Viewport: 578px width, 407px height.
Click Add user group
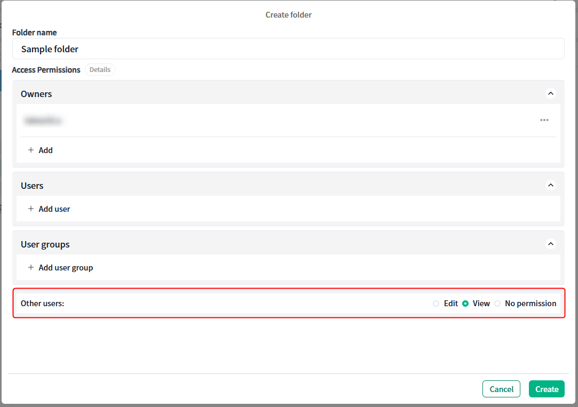coord(60,268)
